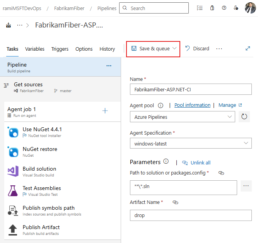258x243 pixels.
Task: Select Use NuGet 4.4.1 task icon
Action: click(13, 132)
